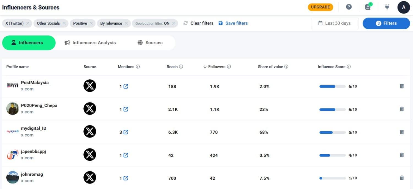
Task: Click Clear filters
Action: pos(199,23)
